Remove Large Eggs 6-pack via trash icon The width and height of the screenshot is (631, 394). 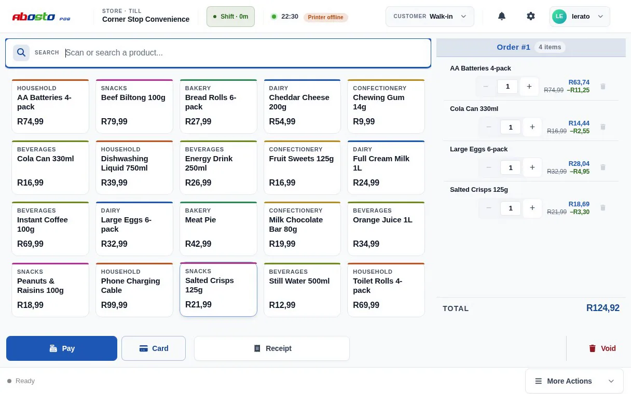coord(603,167)
